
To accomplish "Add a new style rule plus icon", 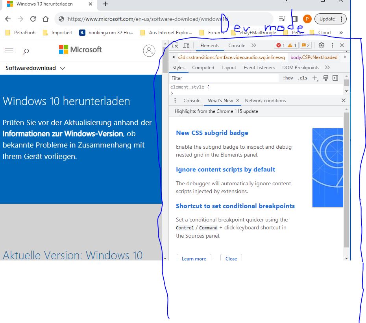I will (x=315, y=78).
